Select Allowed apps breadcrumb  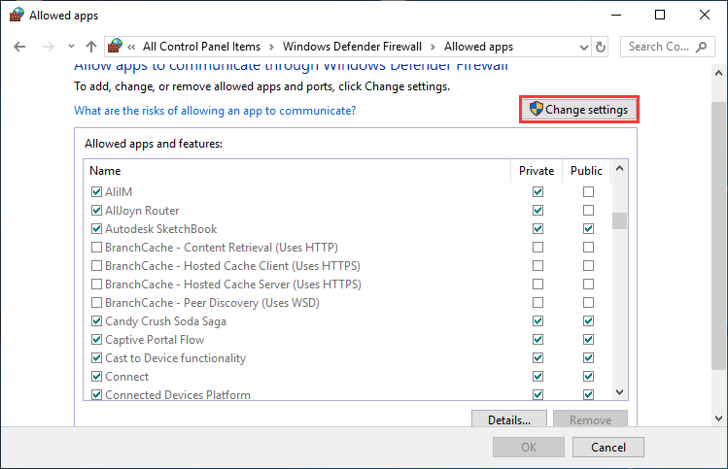478,47
